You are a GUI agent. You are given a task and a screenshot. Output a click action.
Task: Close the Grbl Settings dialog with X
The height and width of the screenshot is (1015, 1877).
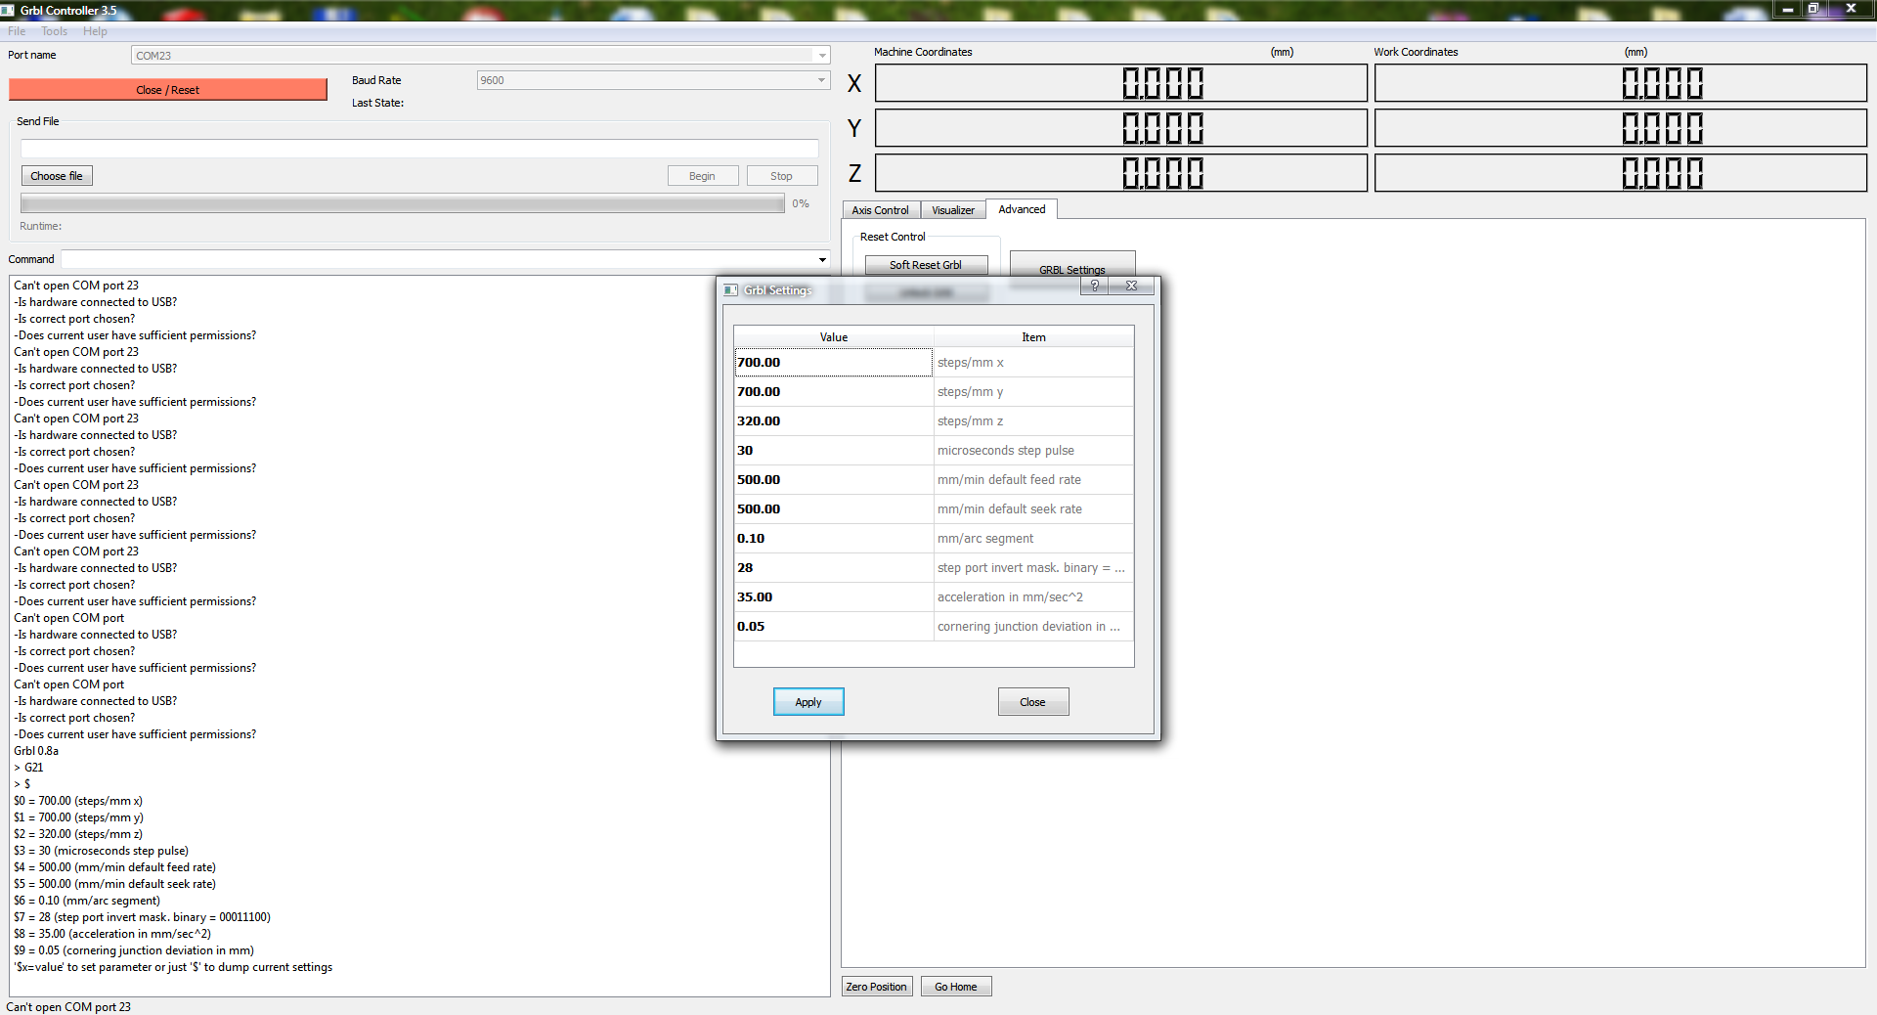pyautogui.click(x=1131, y=286)
